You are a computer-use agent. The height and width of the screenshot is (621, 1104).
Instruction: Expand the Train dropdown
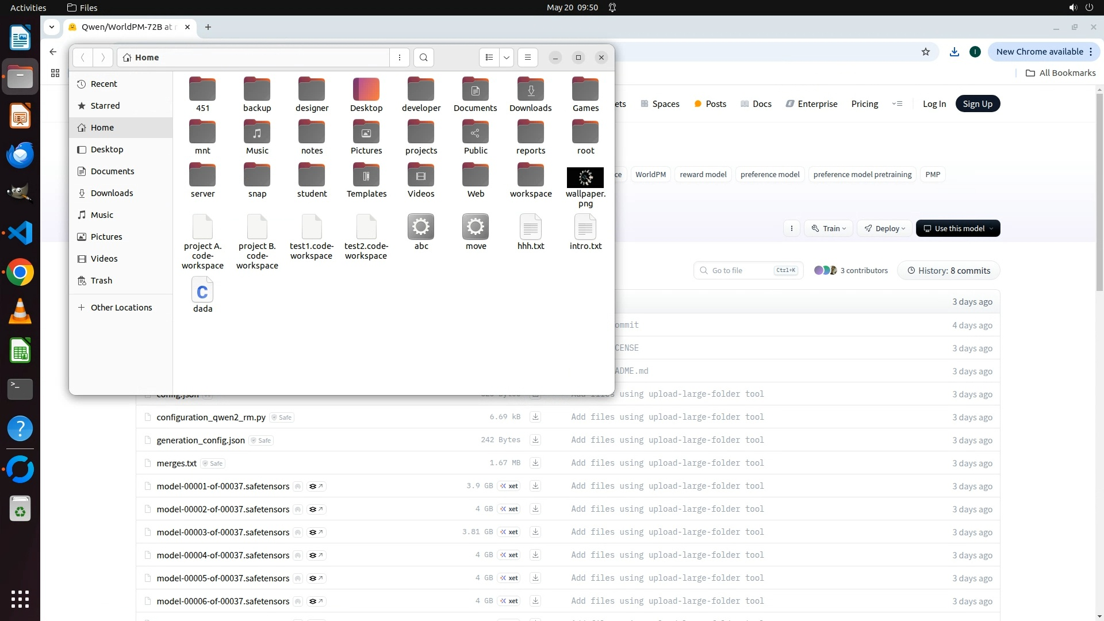tap(830, 228)
